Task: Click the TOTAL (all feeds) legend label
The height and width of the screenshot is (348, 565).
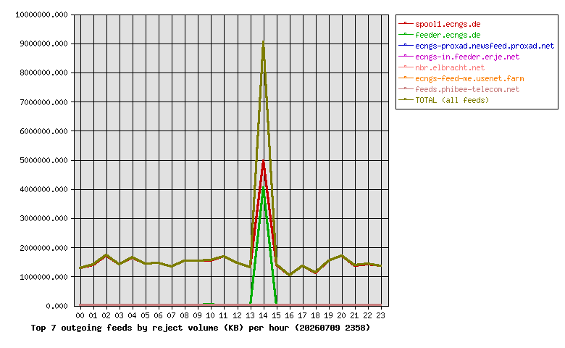Action: tap(452, 100)
